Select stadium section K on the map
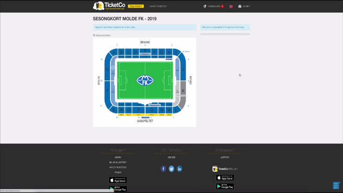 (x=183, y=90)
